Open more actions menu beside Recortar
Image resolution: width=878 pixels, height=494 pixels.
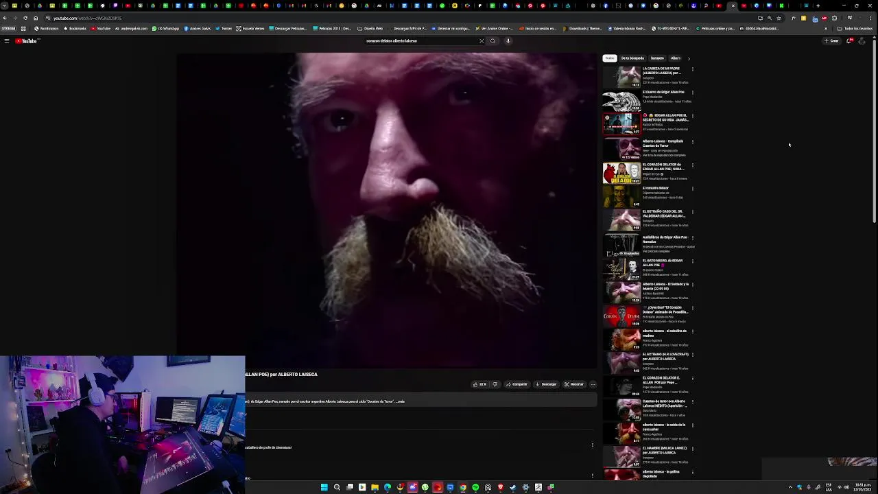[x=593, y=384]
